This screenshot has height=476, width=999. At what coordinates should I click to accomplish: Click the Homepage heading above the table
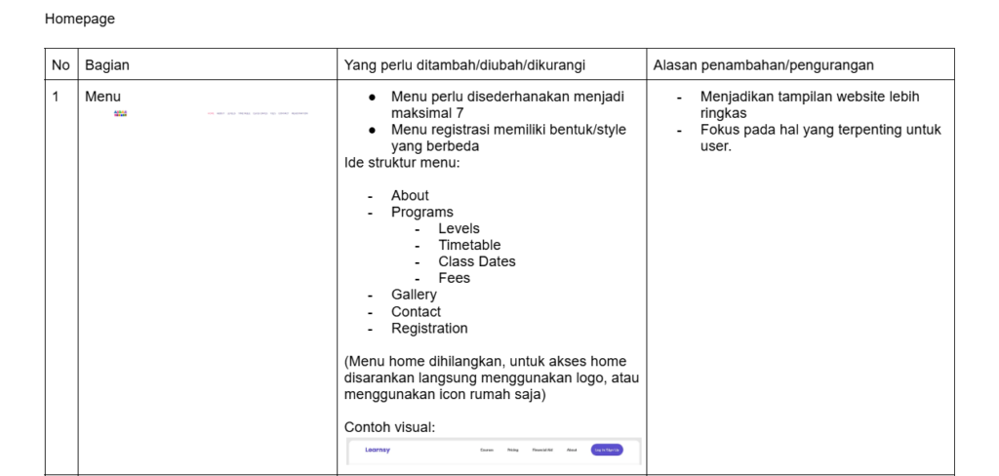[79, 19]
